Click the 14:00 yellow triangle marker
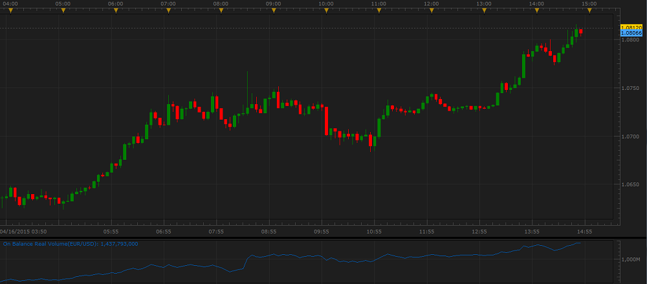Image resolution: width=647 pixels, height=284 pixels. (x=536, y=10)
